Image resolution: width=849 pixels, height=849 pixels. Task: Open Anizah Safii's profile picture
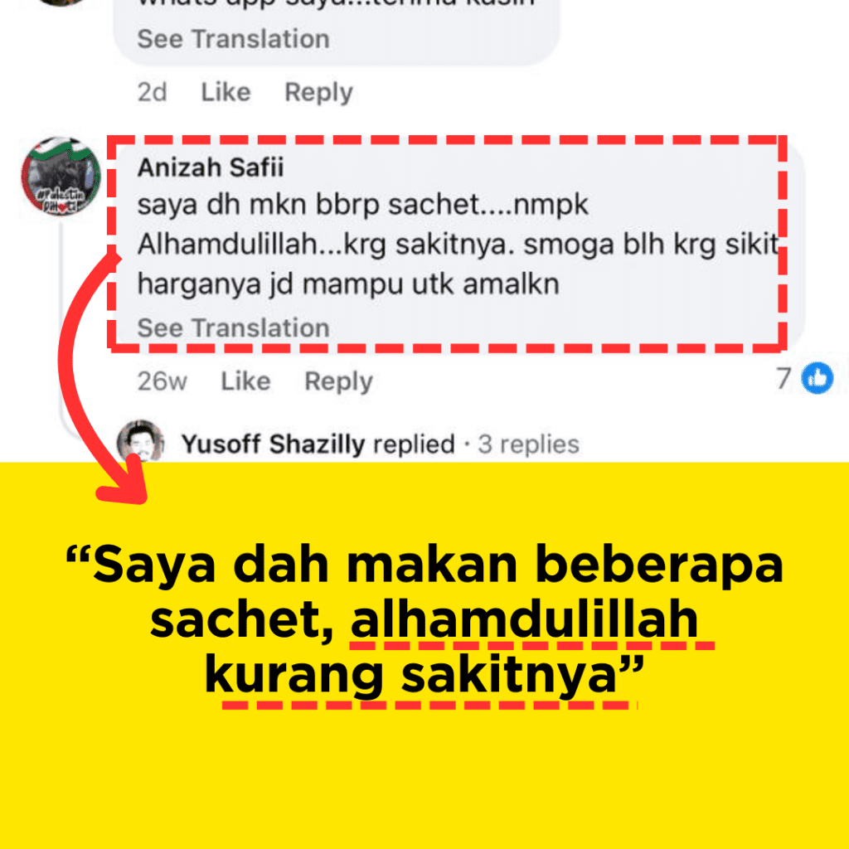tap(61, 176)
